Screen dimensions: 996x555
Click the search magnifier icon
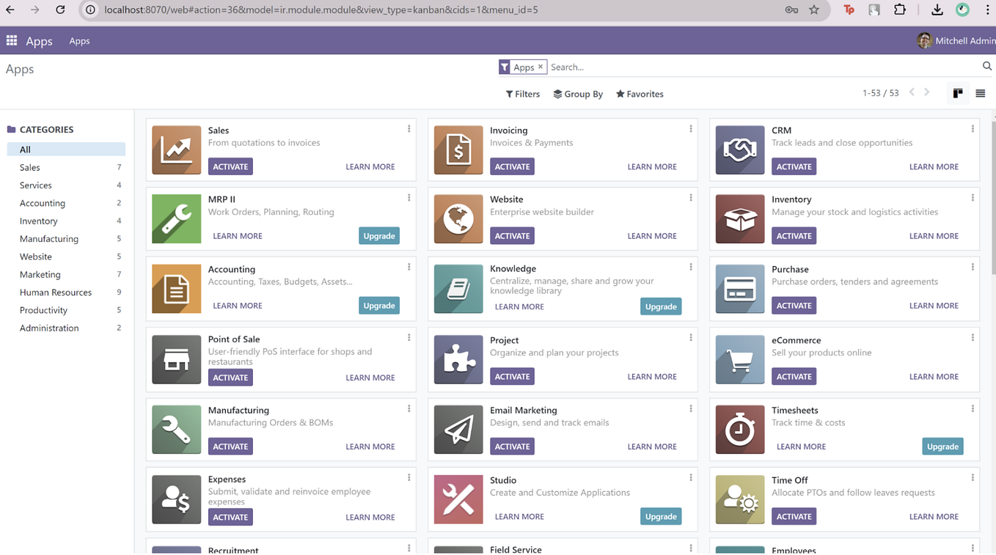tap(986, 66)
